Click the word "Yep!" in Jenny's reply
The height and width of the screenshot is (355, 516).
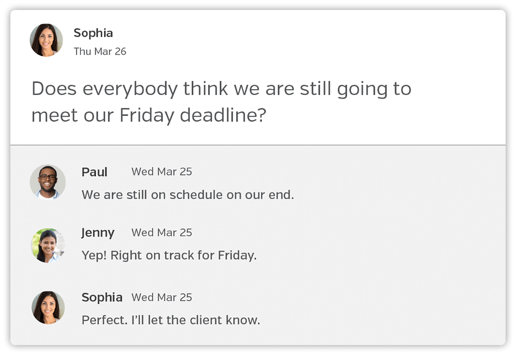point(95,256)
